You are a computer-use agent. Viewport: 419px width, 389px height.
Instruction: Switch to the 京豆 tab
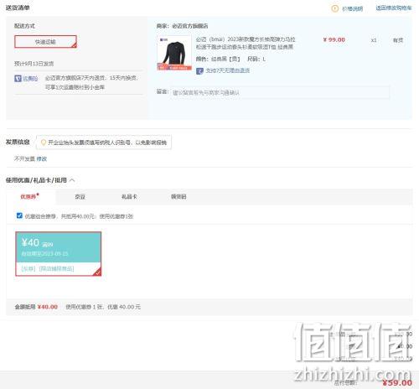click(80, 197)
